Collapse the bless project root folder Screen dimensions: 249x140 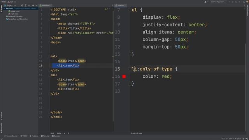pos(4,9)
